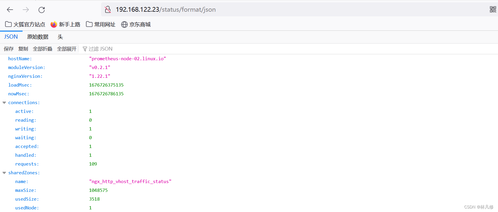Select the nowMsec key
Screen dimensions: 498x212
pyautogui.click(x=19, y=94)
